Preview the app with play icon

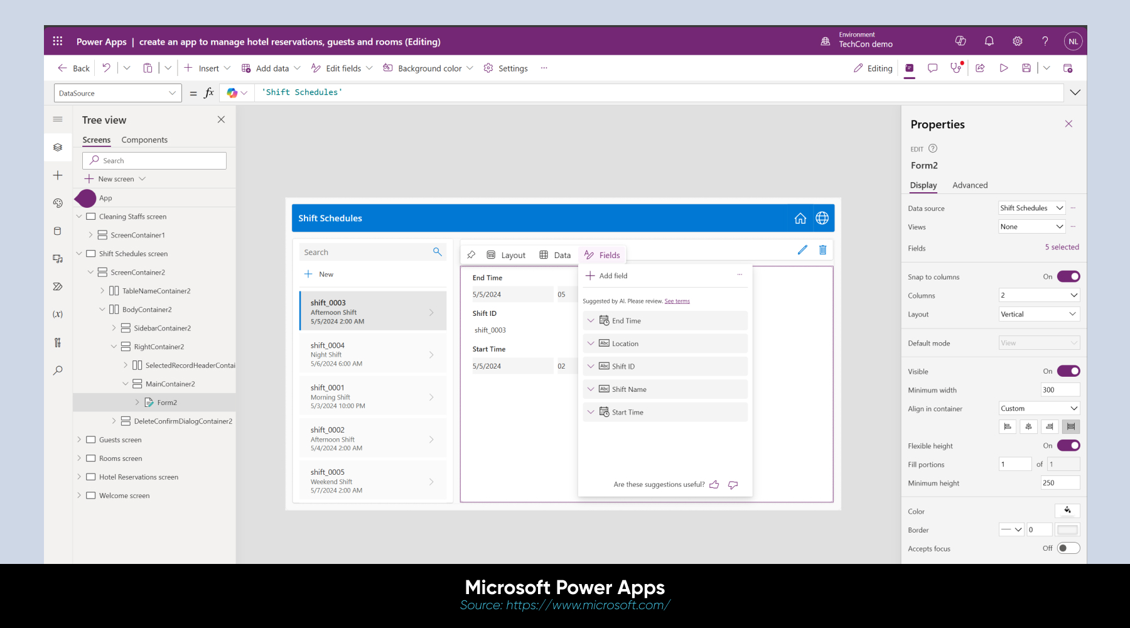click(x=1004, y=68)
